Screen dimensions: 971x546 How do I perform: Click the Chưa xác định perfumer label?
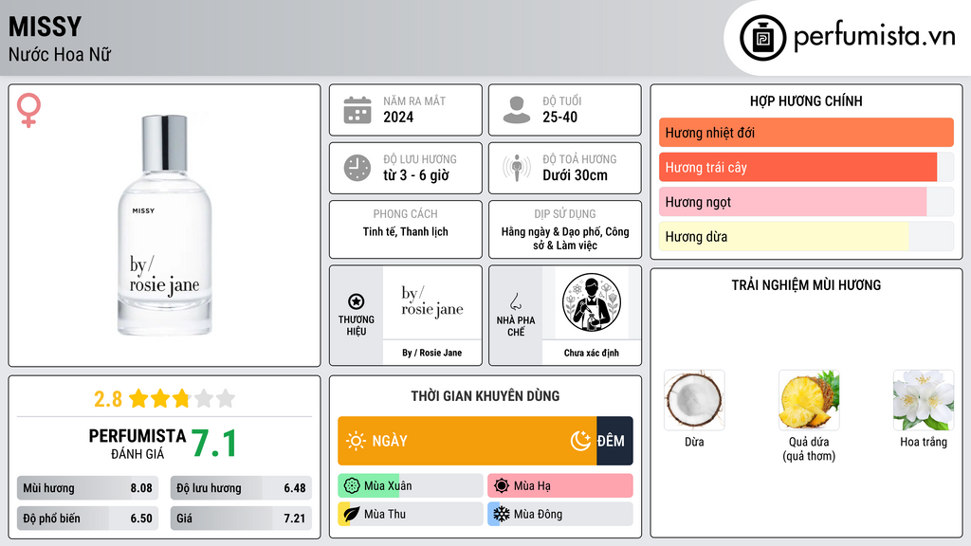click(592, 353)
